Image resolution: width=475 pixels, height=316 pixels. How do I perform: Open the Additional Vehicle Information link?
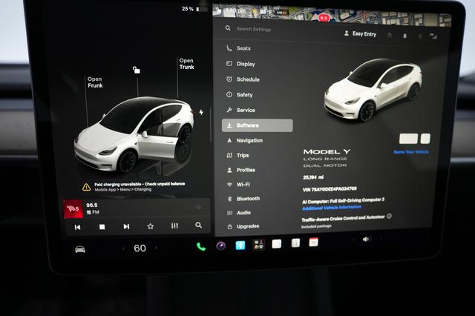tap(332, 208)
